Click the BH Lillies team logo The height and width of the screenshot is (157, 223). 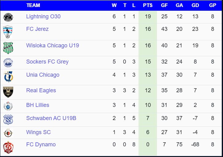point(8,106)
